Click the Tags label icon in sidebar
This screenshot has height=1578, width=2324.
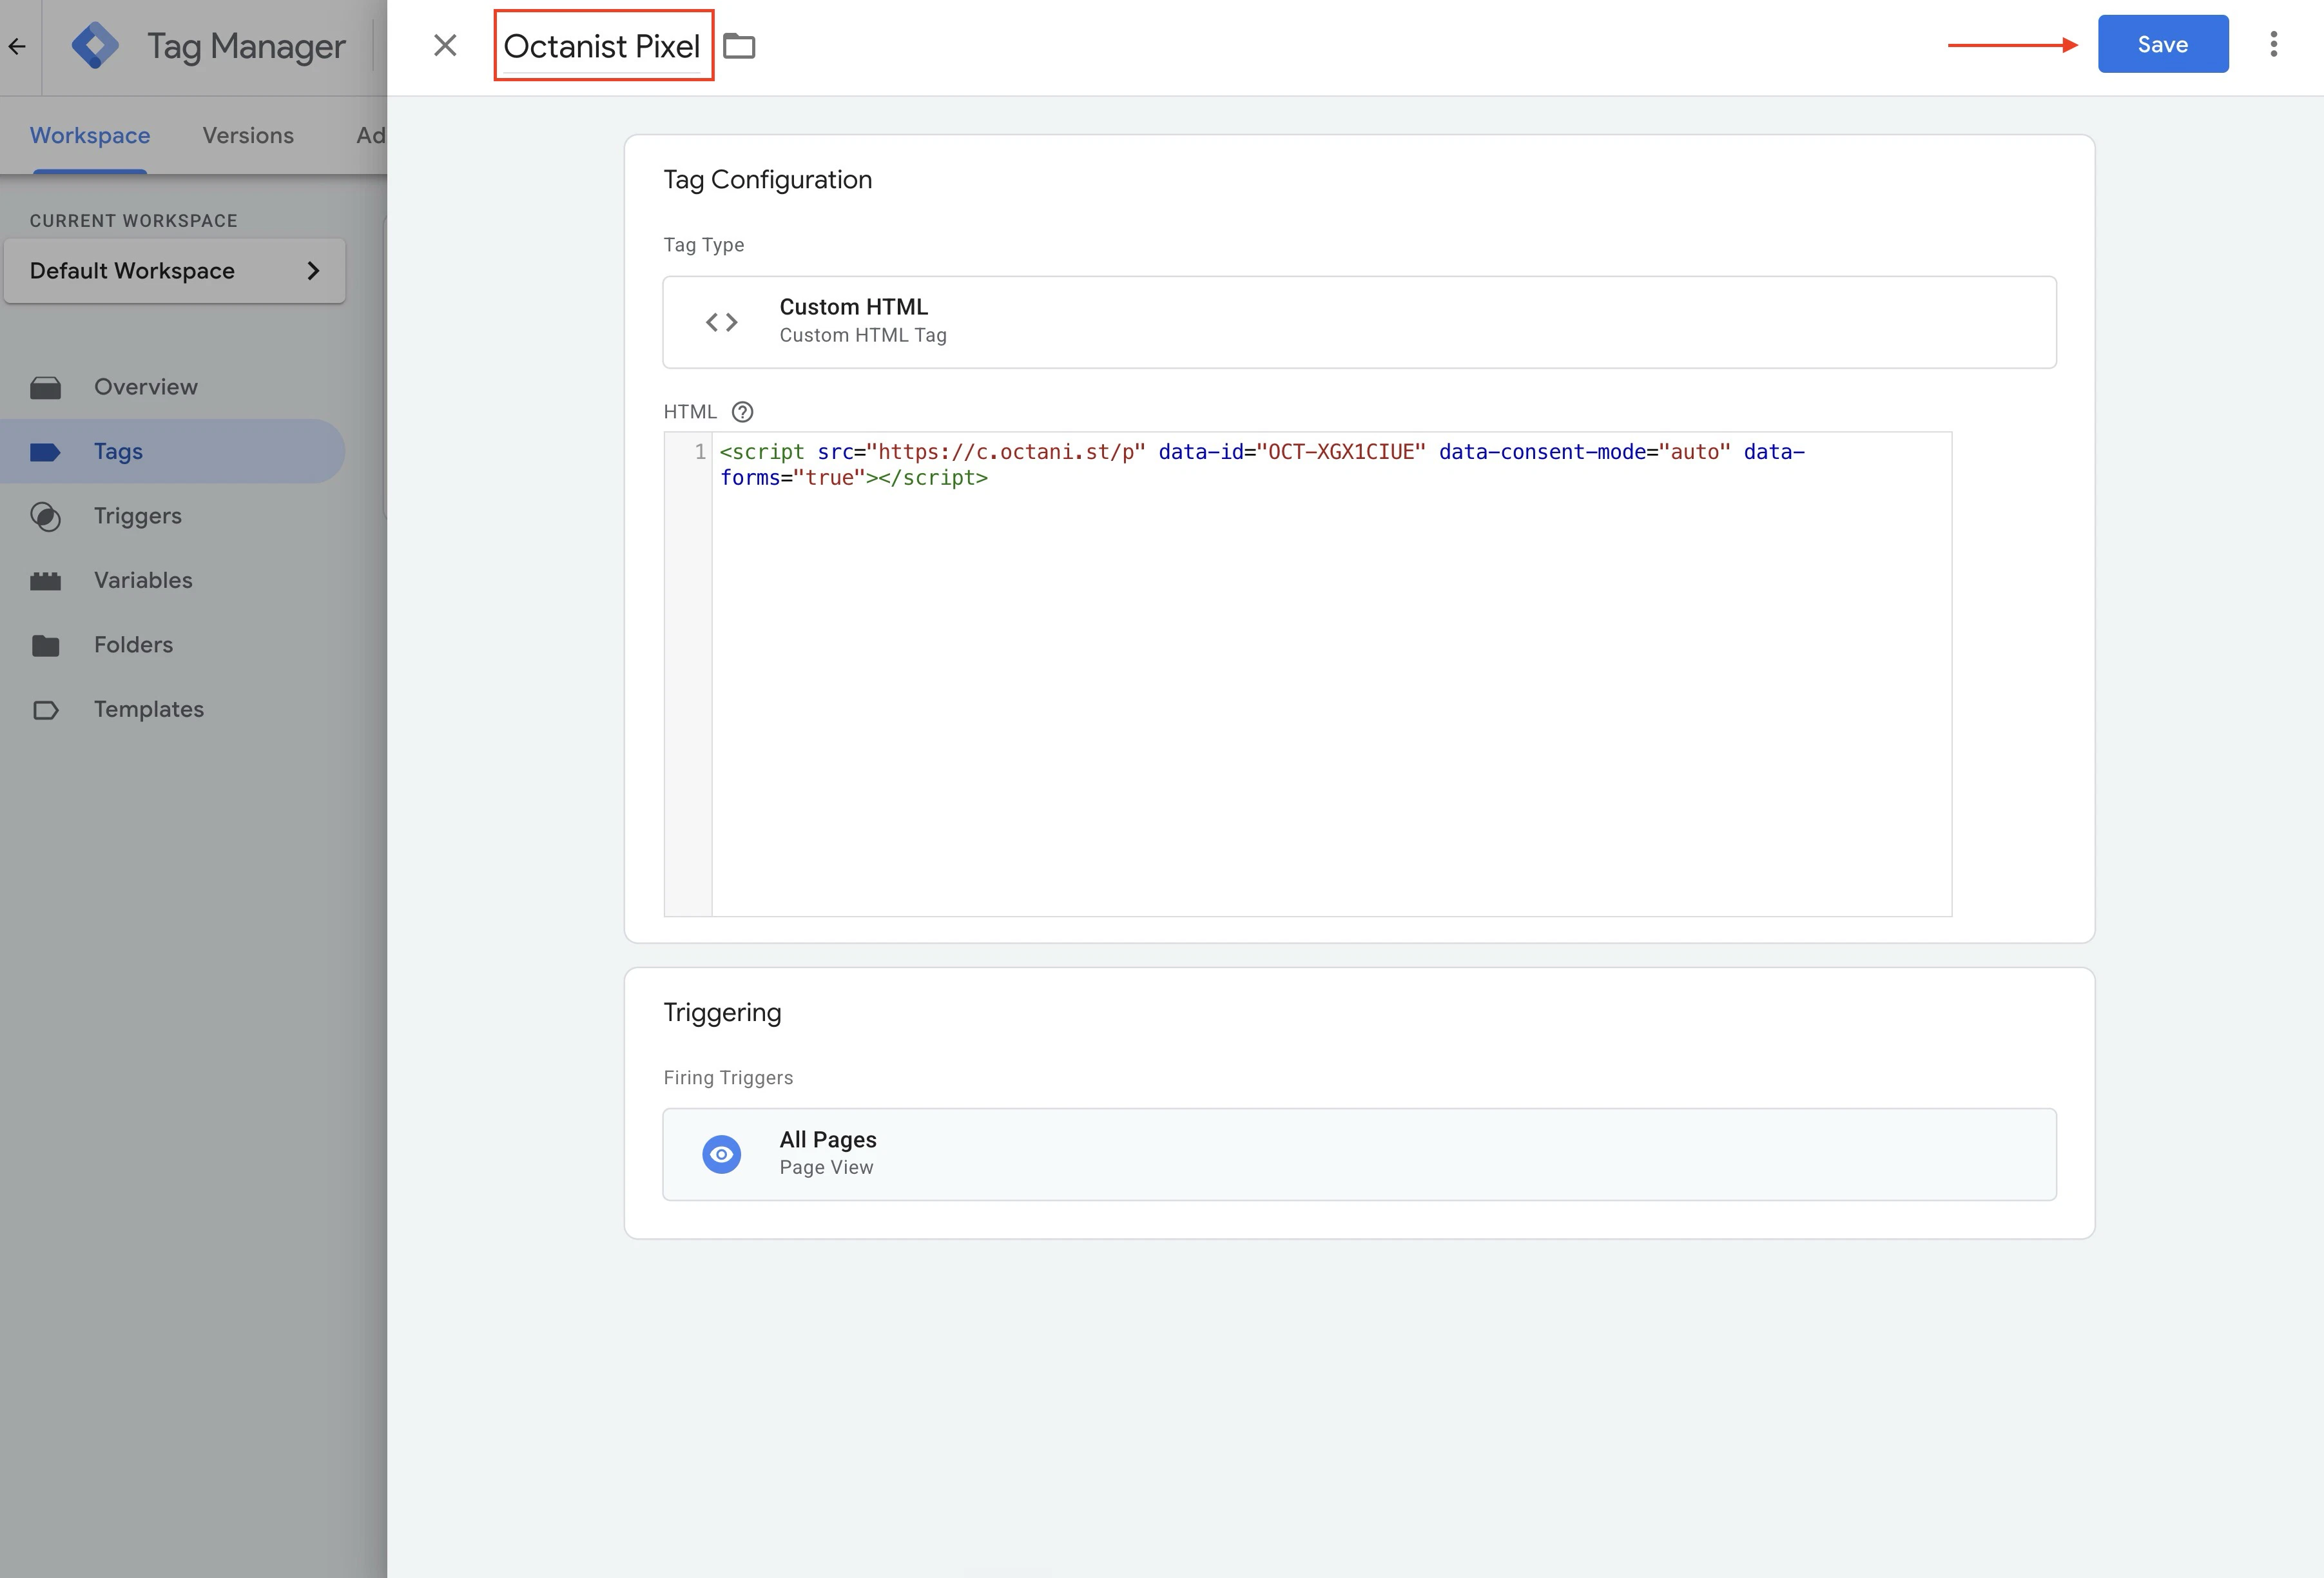coord(45,452)
